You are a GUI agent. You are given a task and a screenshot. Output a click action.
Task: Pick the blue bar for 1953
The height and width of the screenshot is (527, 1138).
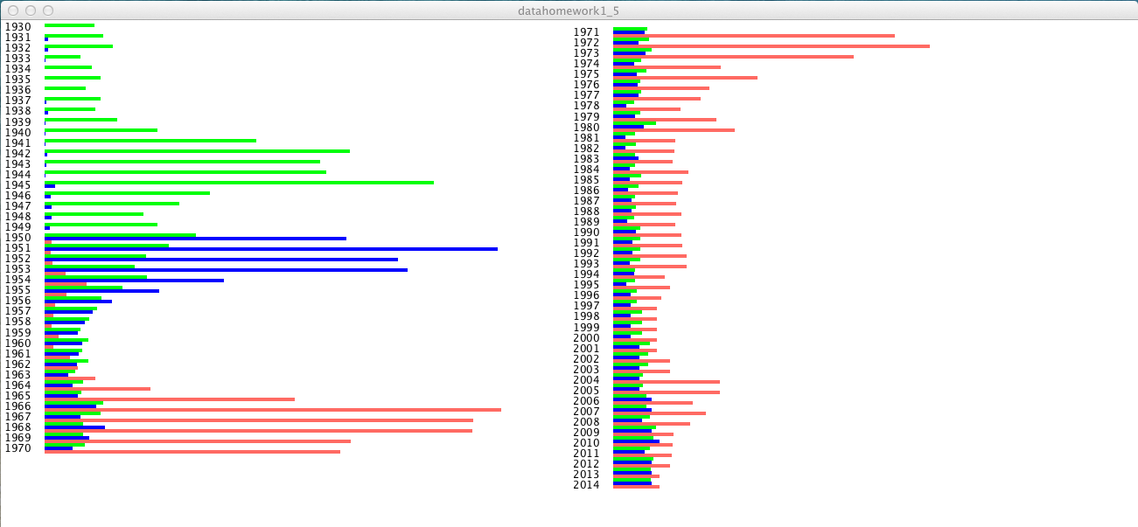coord(262,270)
